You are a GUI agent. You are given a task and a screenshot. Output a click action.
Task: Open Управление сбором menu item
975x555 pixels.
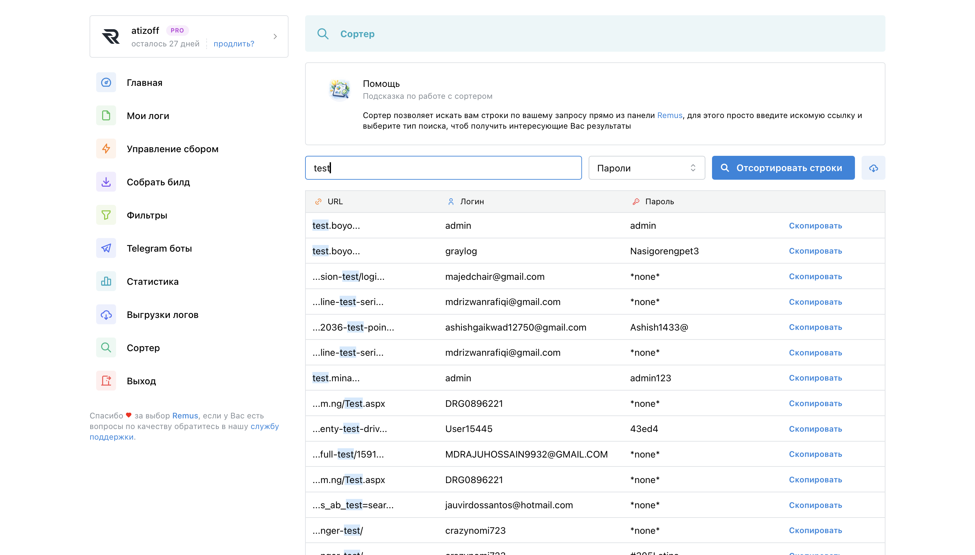coord(173,149)
